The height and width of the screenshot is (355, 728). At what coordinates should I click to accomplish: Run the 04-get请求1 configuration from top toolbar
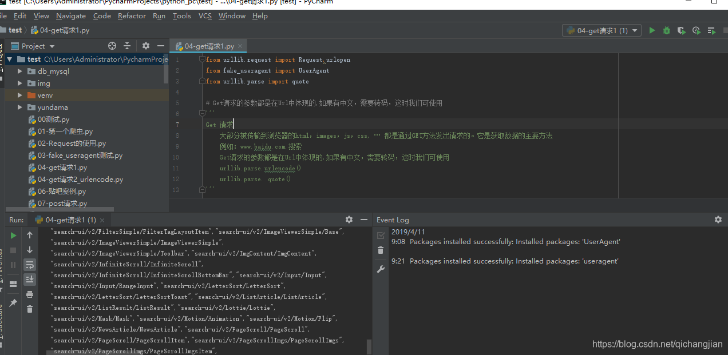652,30
